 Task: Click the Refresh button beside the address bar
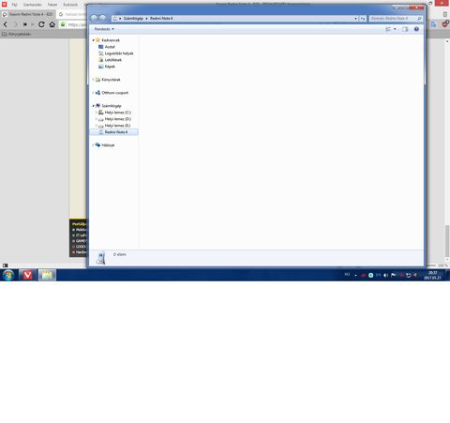[363, 19]
